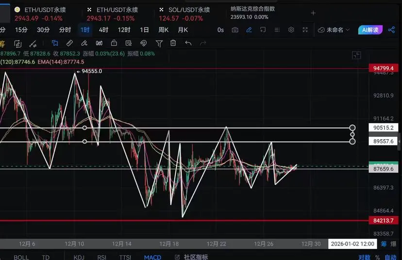Viewport: 402px width, 260px height.
Task: Toggle the 筹 chip distribution button
Action: (384, 244)
